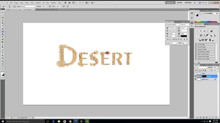Expand the Curves Presets list
This screenshot has height=123, width=220.
click(196, 47)
